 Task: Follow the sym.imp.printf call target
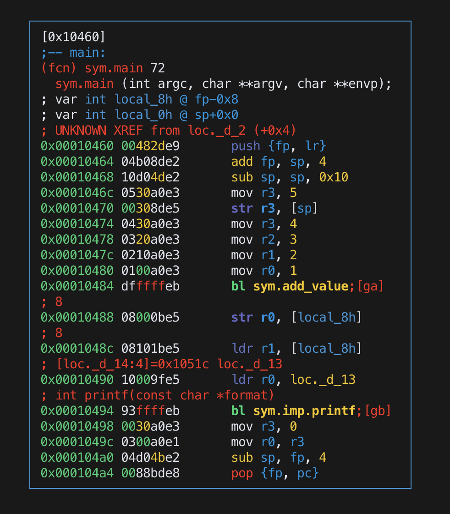(304, 411)
